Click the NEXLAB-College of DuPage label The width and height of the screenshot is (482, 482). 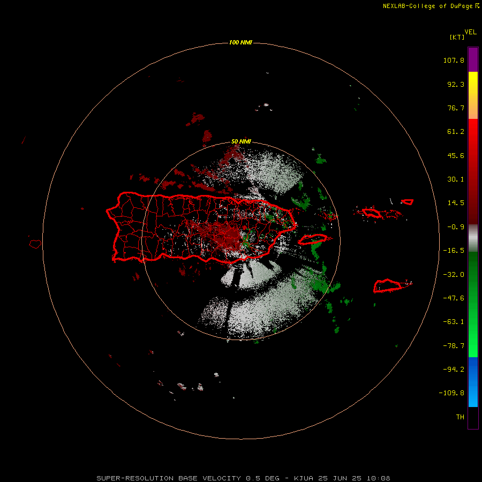pyautogui.click(x=431, y=6)
